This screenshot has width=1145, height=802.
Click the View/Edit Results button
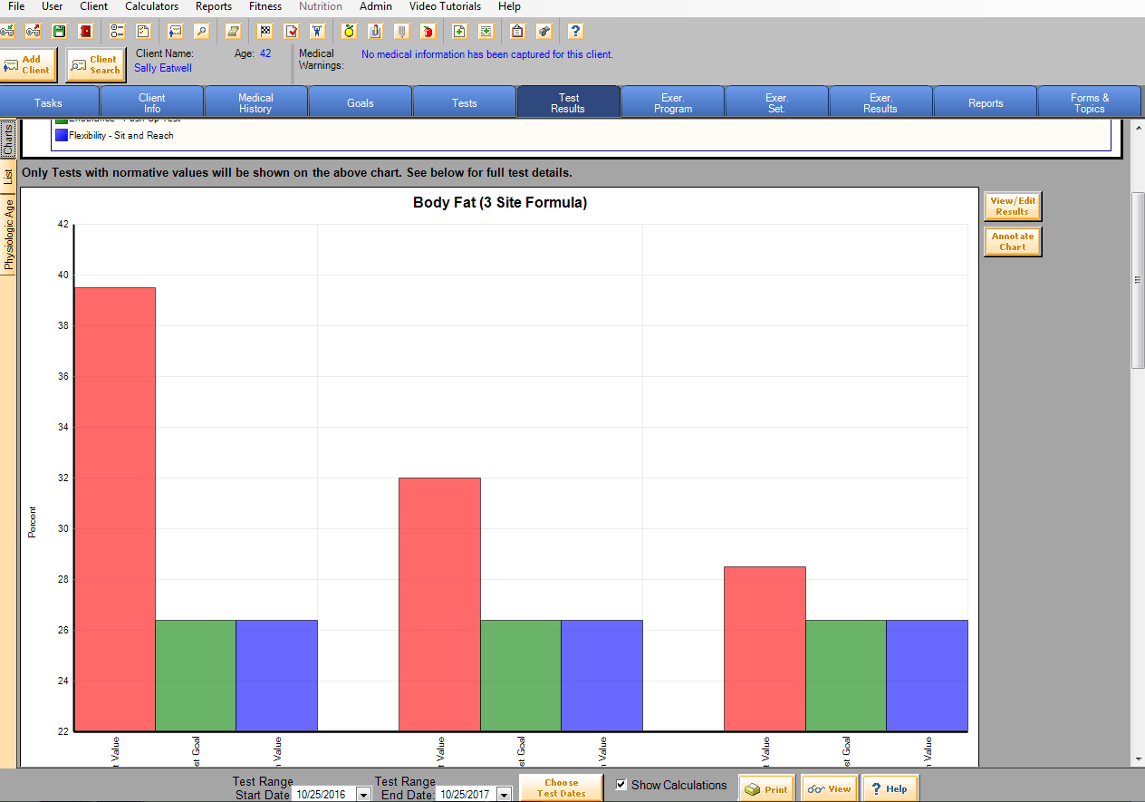(x=1013, y=206)
